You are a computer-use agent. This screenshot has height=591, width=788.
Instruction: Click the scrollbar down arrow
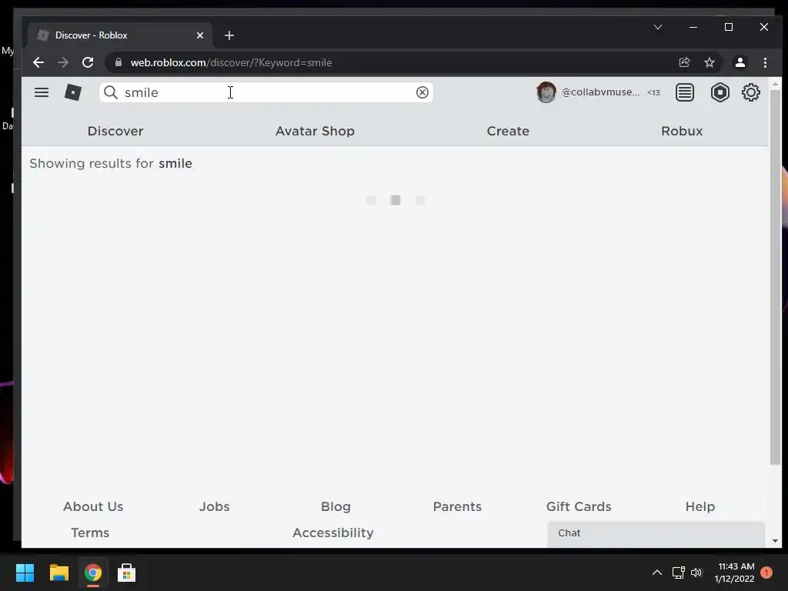pos(775,541)
